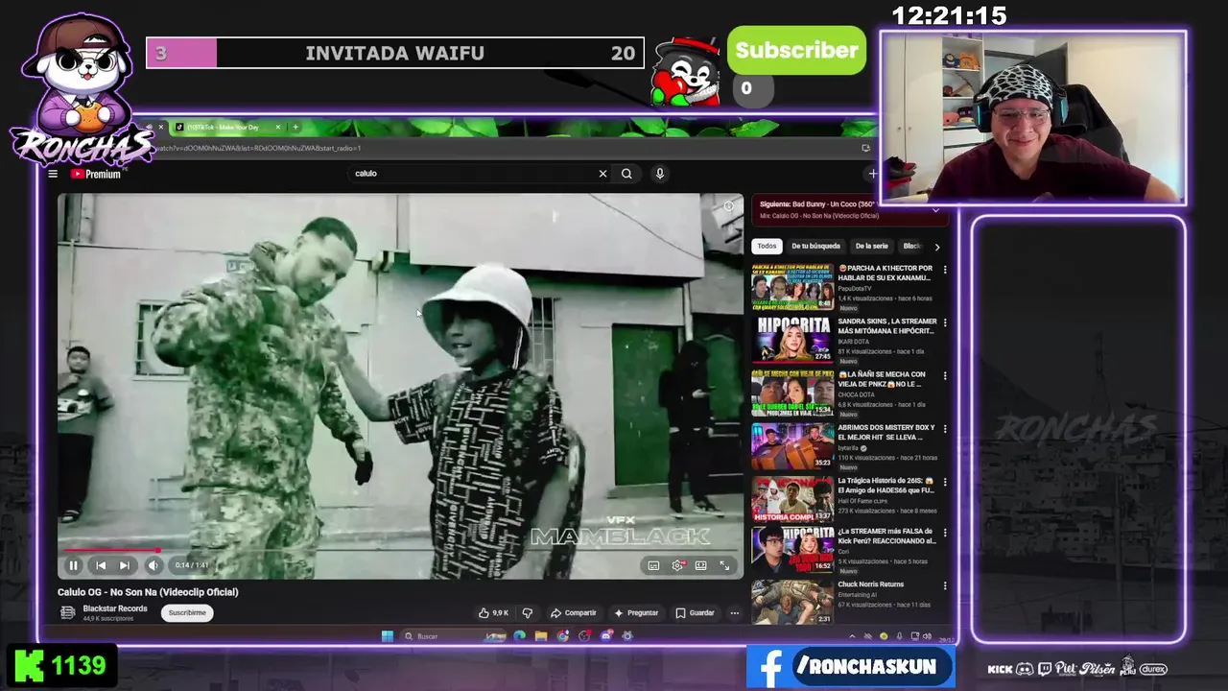Viewport: 1228px width, 691px height.
Task: Click the Suscribirme button
Action: (187, 612)
